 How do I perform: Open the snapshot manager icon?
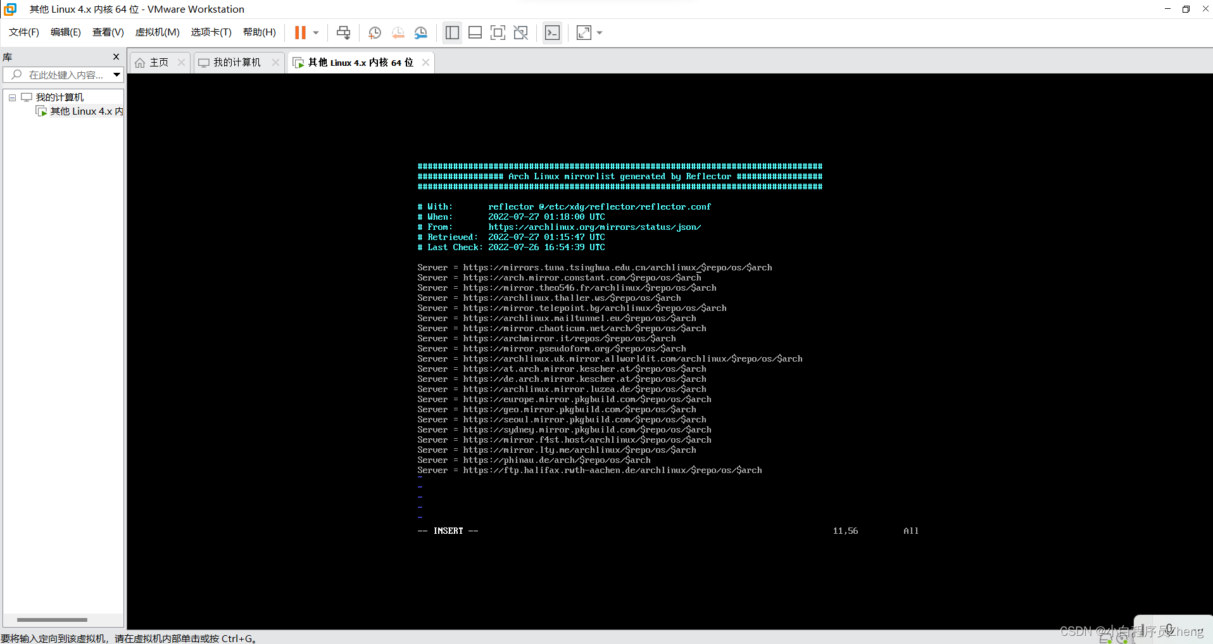[420, 32]
